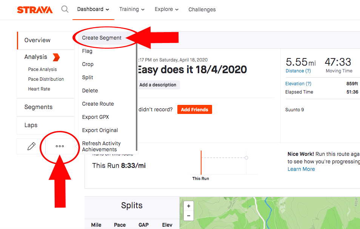
Task: Expand the Dashboard dropdown menu
Action: 93,9
